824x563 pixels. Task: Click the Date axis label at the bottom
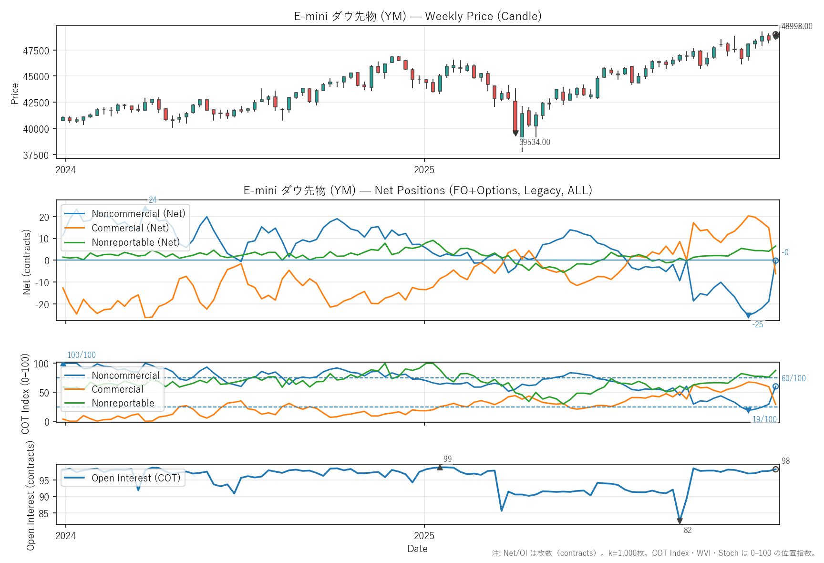pos(417,549)
